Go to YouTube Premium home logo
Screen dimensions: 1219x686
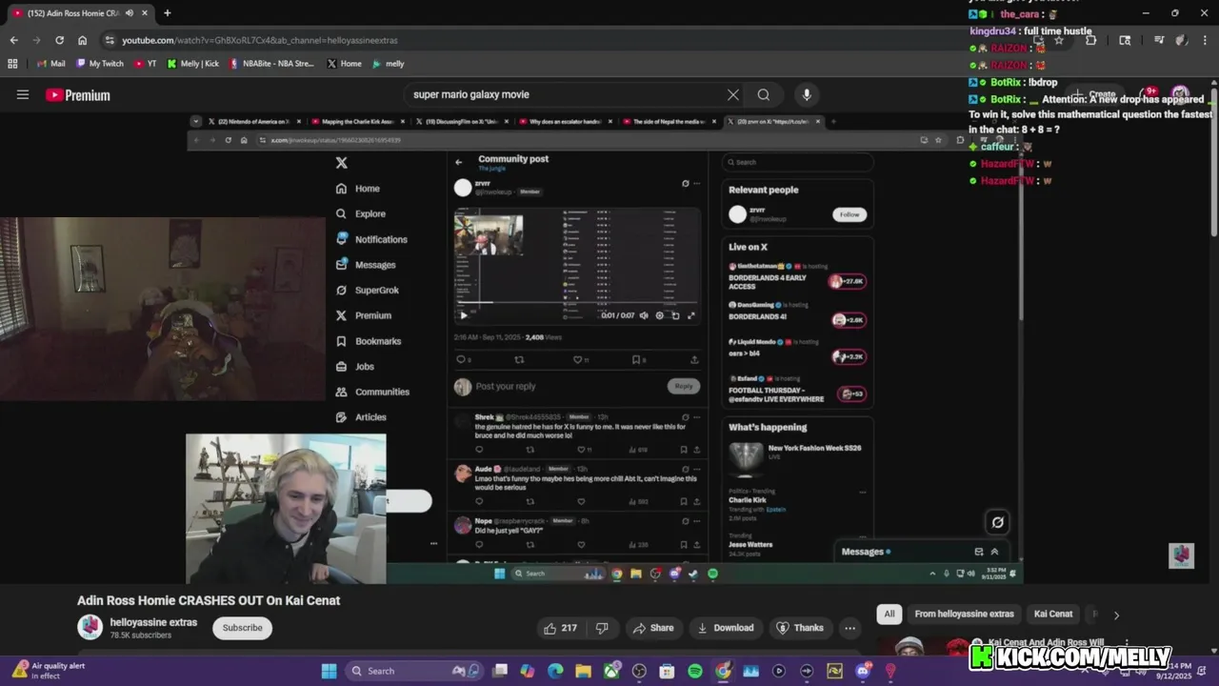click(x=78, y=95)
